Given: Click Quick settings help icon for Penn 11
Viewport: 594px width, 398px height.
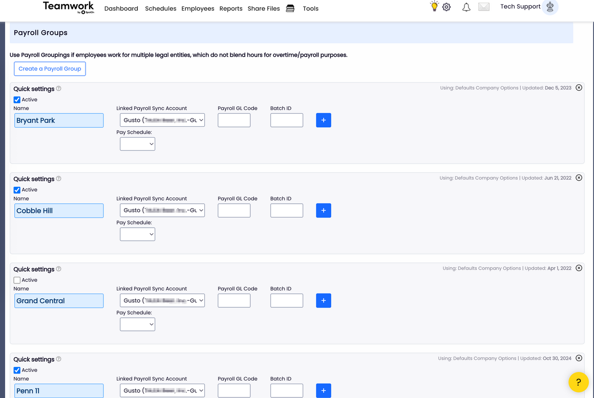Looking at the screenshot, I should pos(59,359).
